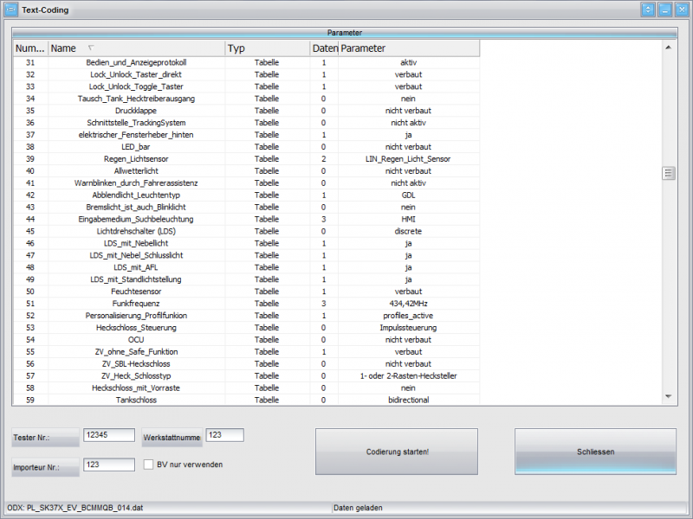Click the Impulssteuerung parameter value

(x=408, y=328)
